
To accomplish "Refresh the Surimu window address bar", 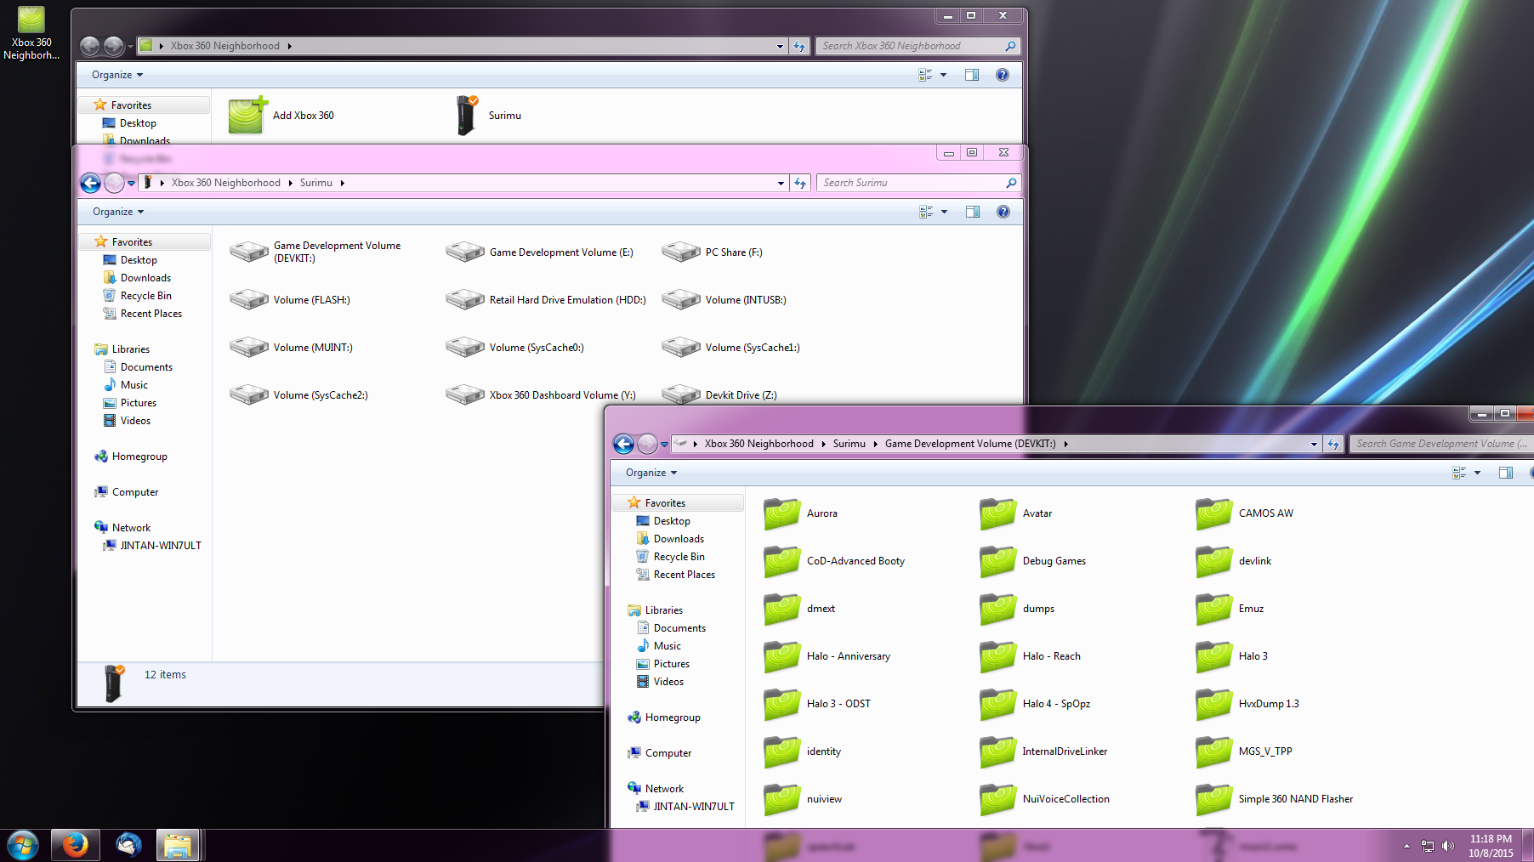I will click(x=800, y=183).
